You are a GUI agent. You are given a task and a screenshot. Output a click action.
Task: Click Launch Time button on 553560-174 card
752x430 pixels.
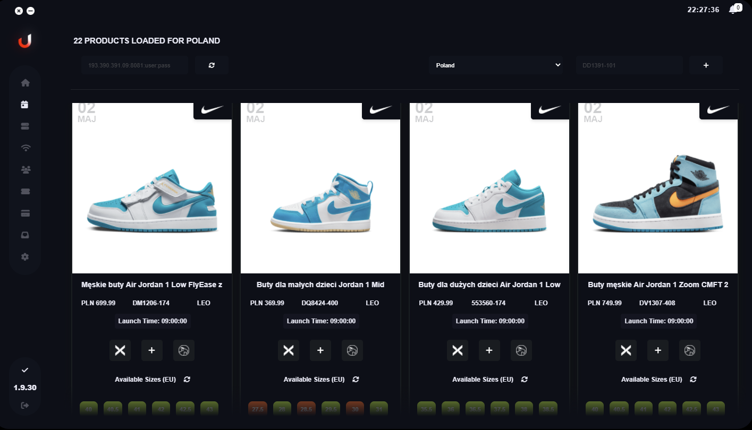[490, 321]
